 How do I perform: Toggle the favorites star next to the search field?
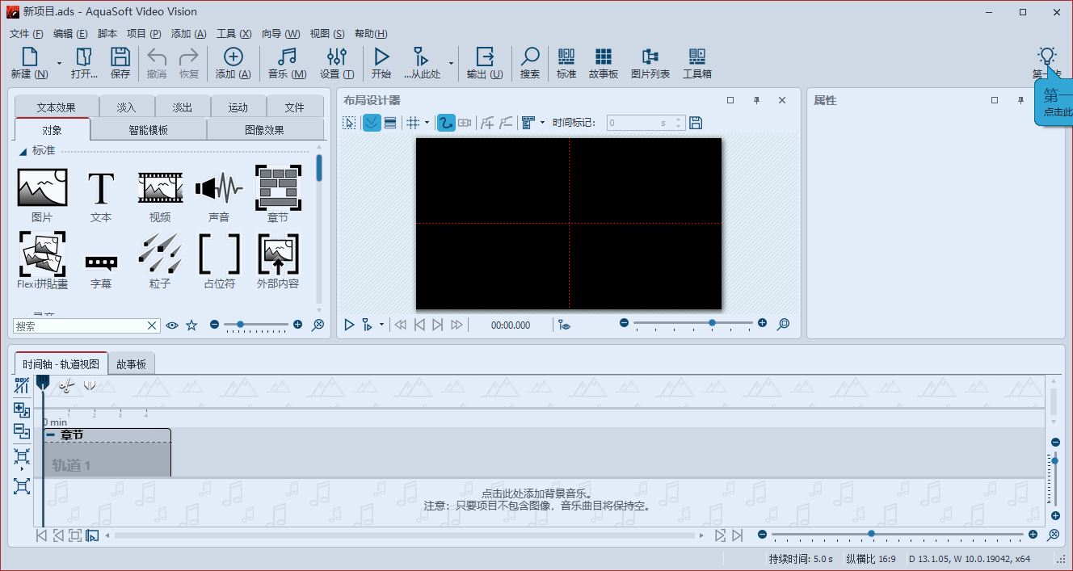click(x=191, y=325)
